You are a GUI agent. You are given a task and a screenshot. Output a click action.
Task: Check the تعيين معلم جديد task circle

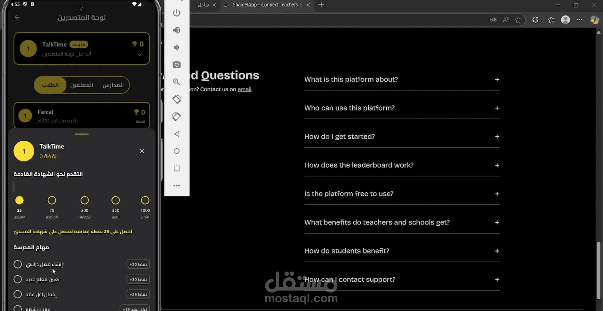(x=18, y=279)
